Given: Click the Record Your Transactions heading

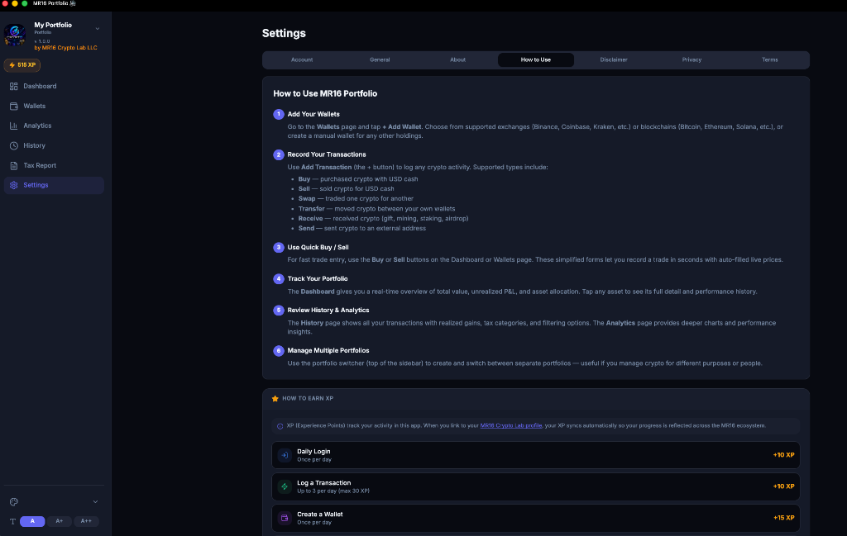Looking at the screenshot, I should [326, 154].
